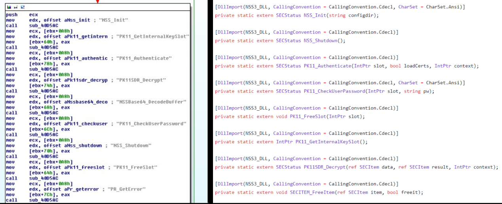Click the collapse node group icon
The image size is (502, 204).
pyautogui.click(x=22, y=7)
